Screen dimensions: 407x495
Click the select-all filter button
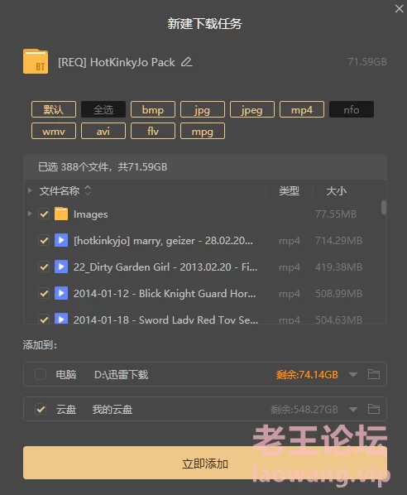pyautogui.click(x=103, y=109)
